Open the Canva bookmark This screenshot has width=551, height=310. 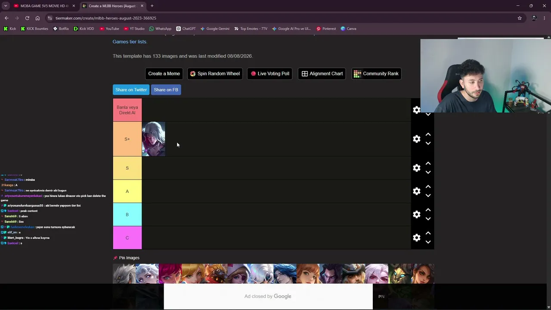[348, 29]
